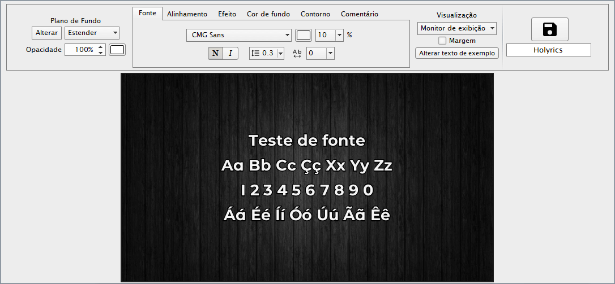Open the line spacing 0.3 dropdown

[280, 53]
